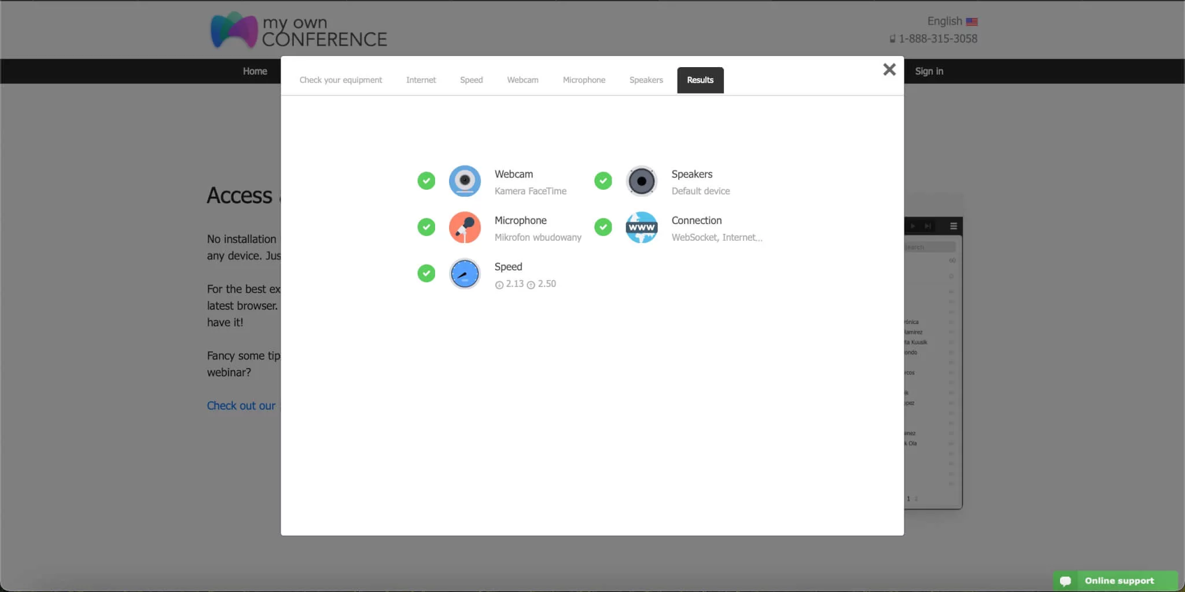The width and height of the screenshot is (1185, 592).
Task: Click the MyOwnConference logo
Action: click(x=299, y=30)
